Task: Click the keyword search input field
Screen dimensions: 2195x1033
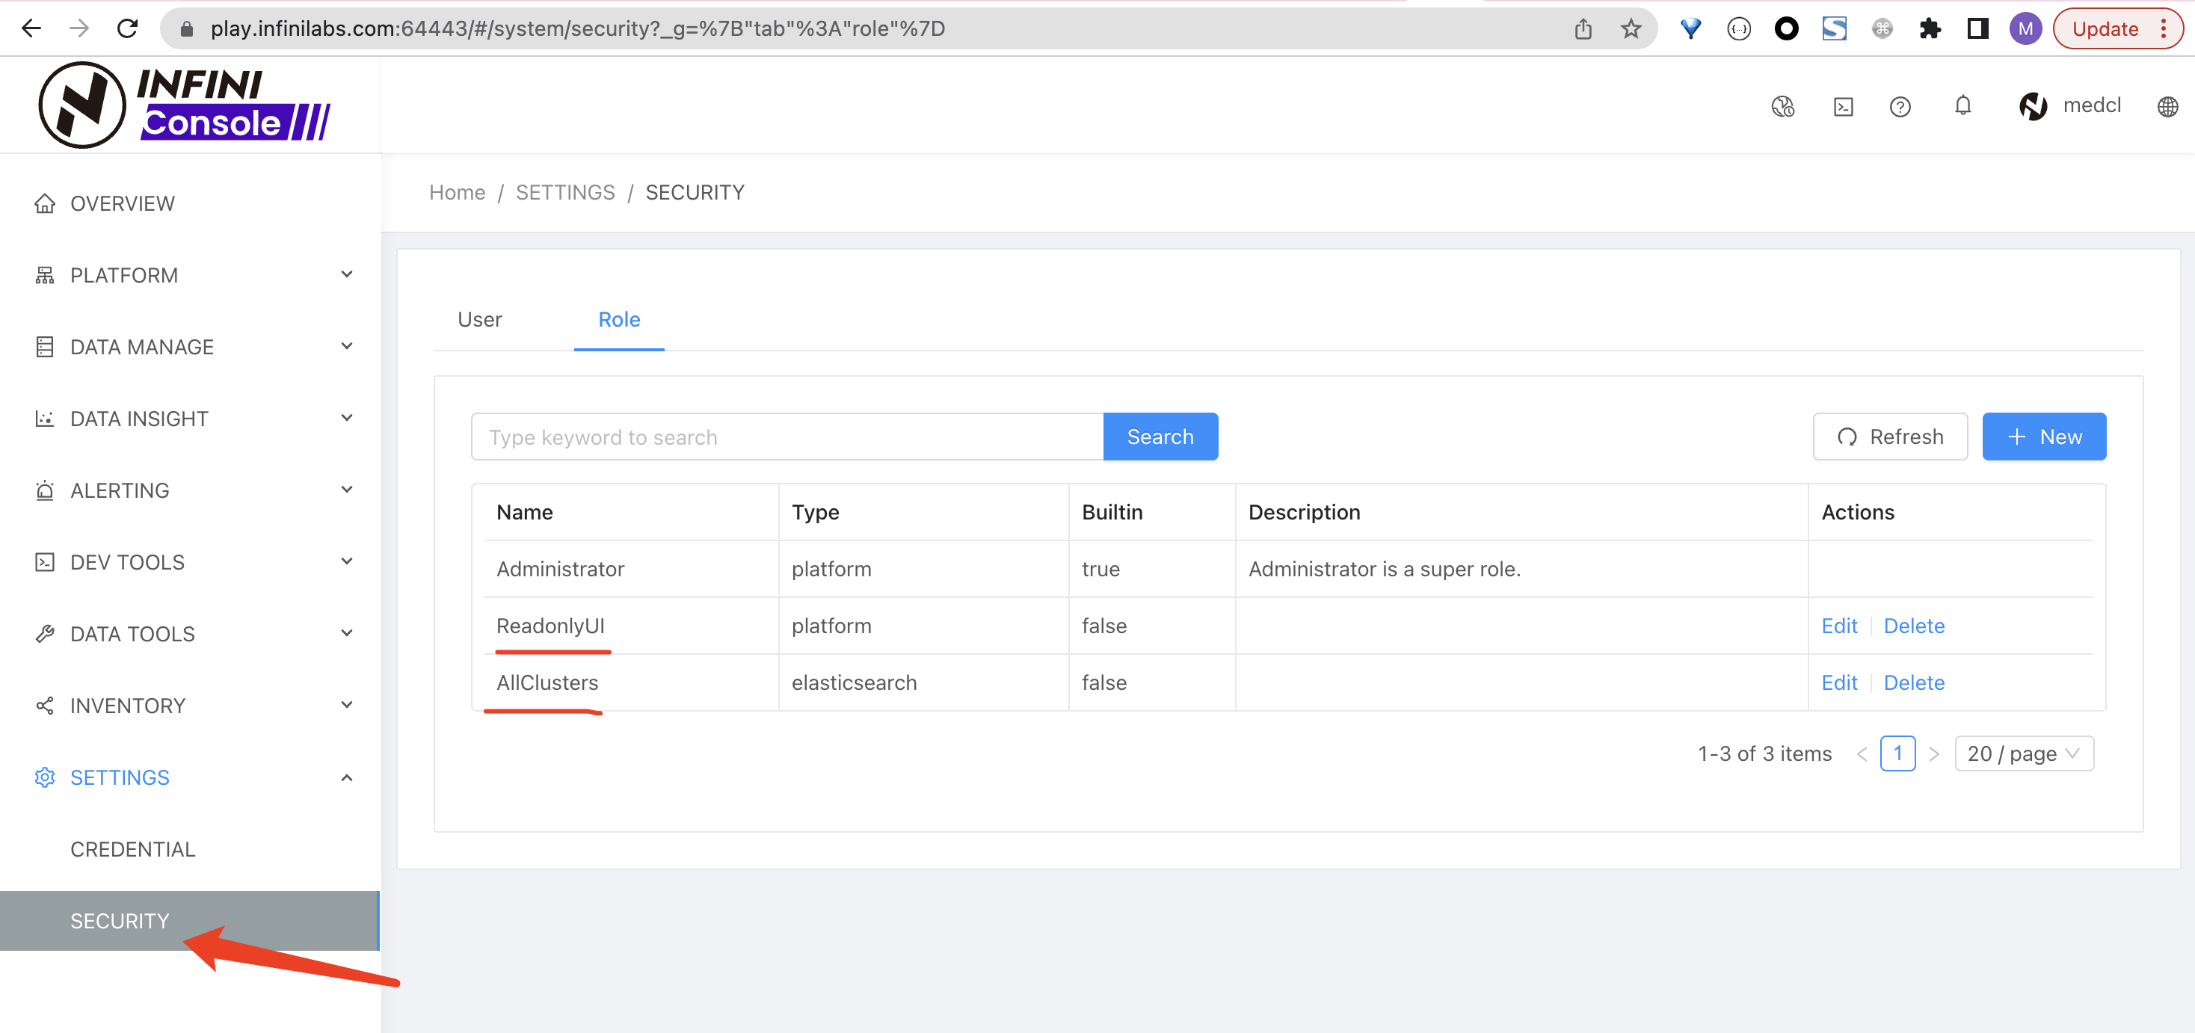Action: click(784, 436)
